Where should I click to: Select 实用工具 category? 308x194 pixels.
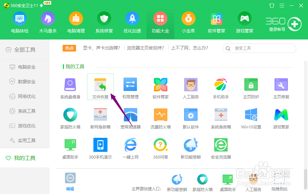coord(25,140)
